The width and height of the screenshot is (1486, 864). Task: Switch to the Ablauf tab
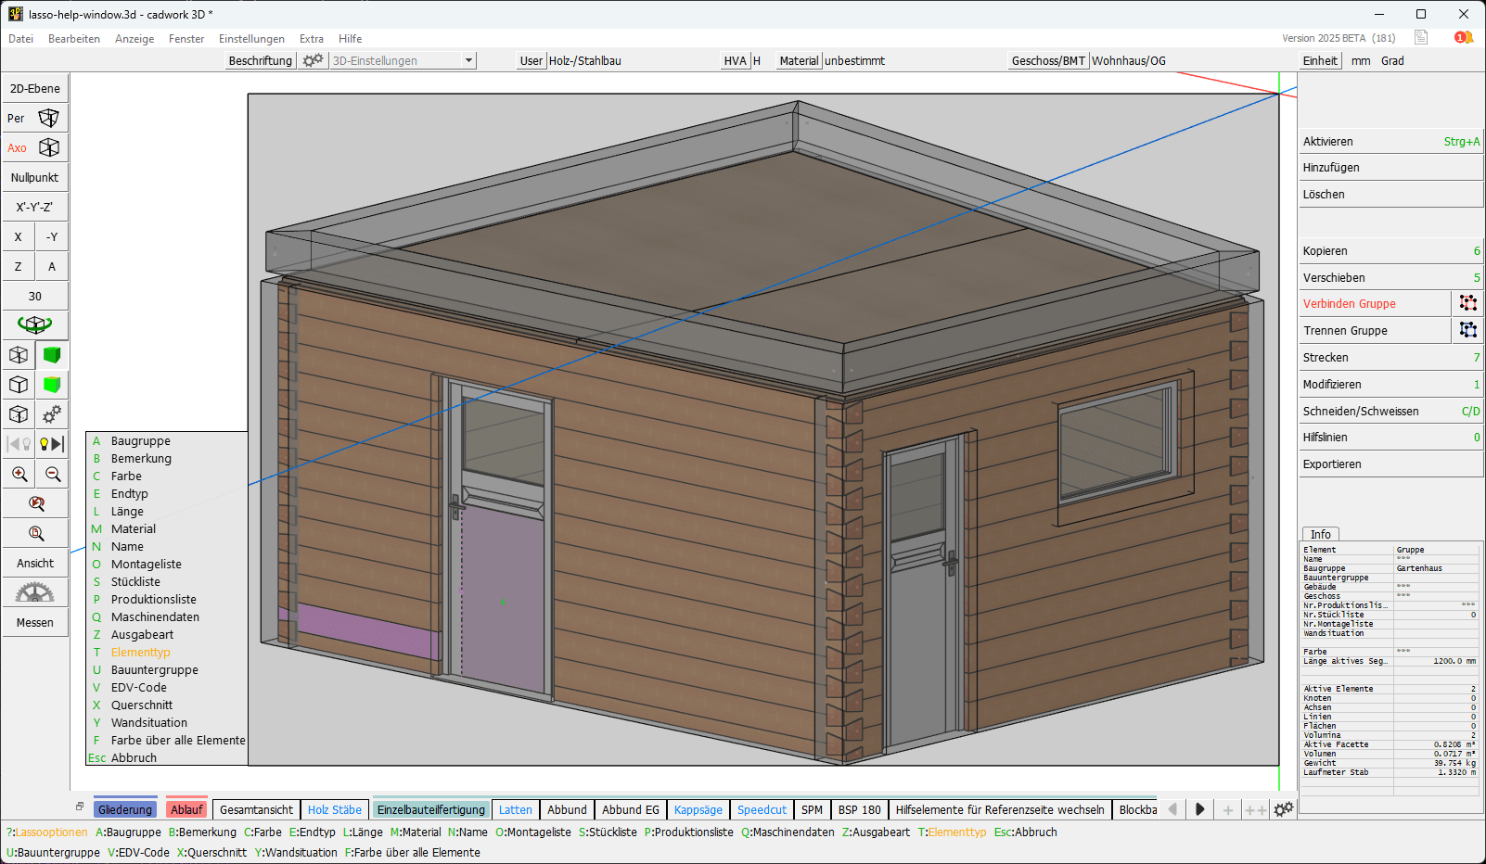point(186,810)
